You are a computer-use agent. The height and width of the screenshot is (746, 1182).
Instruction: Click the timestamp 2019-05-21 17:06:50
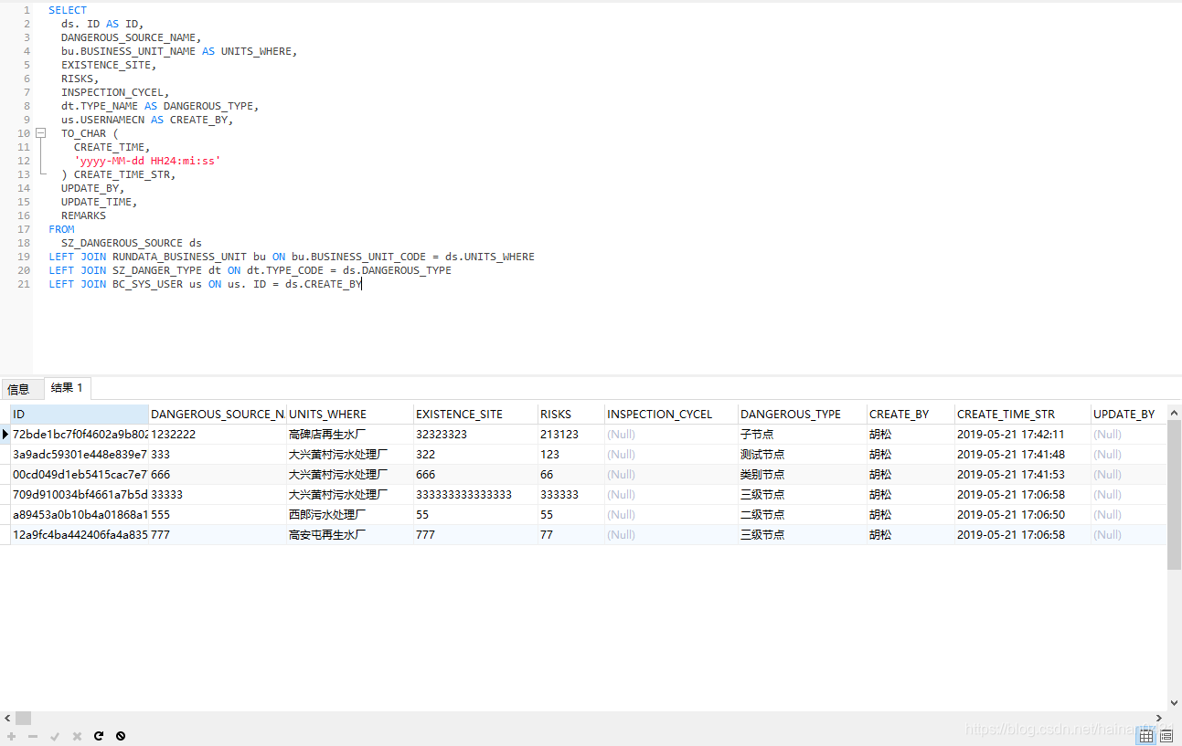1023,514
